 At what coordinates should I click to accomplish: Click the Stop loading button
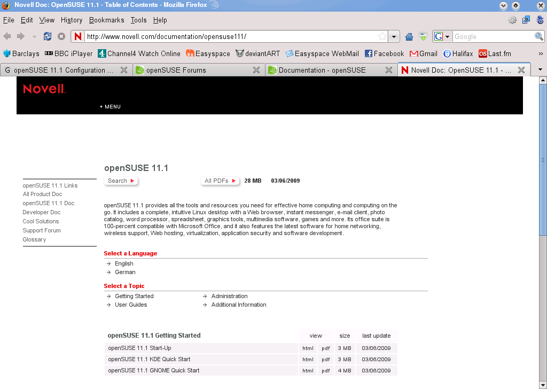click(x=61, y=36)
